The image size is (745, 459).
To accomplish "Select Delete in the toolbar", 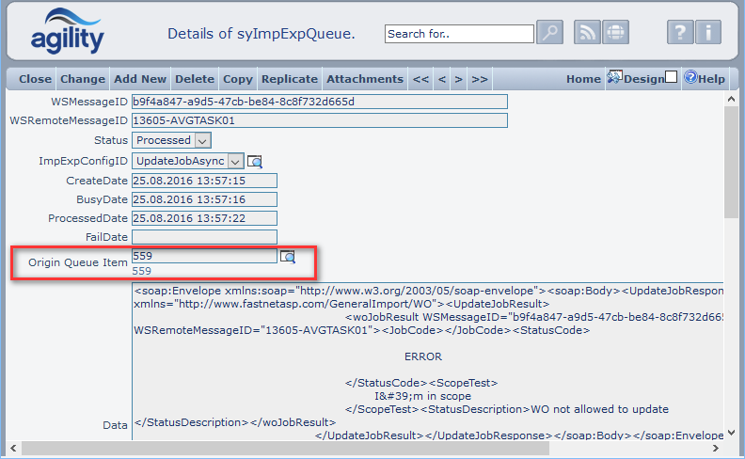I will pos(195,79).
